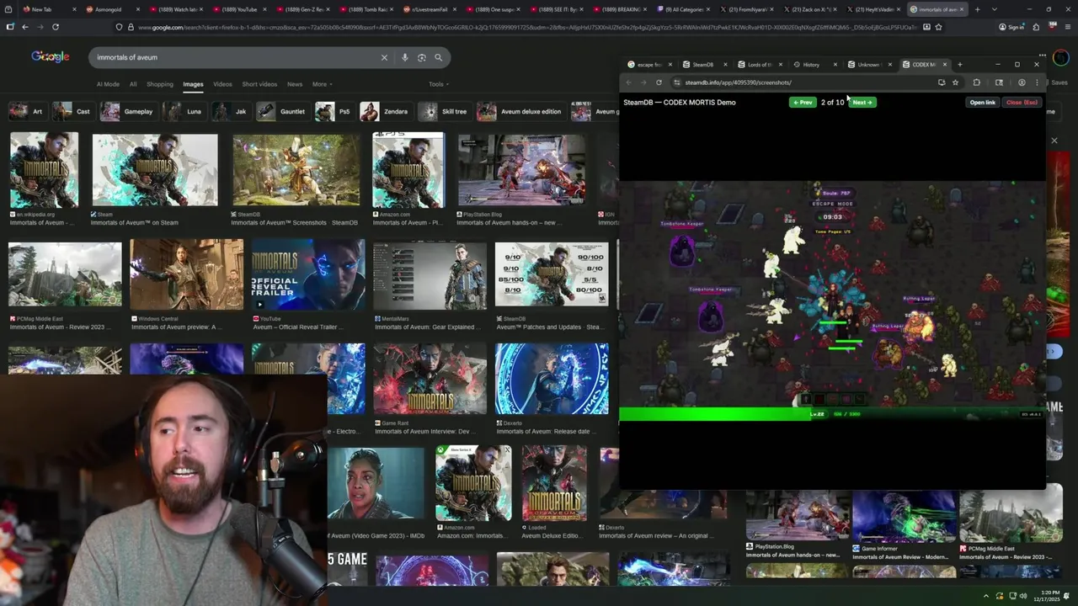Click the Sign in button in Firefox
The image size is (1078, 606).
(1011, 27)
